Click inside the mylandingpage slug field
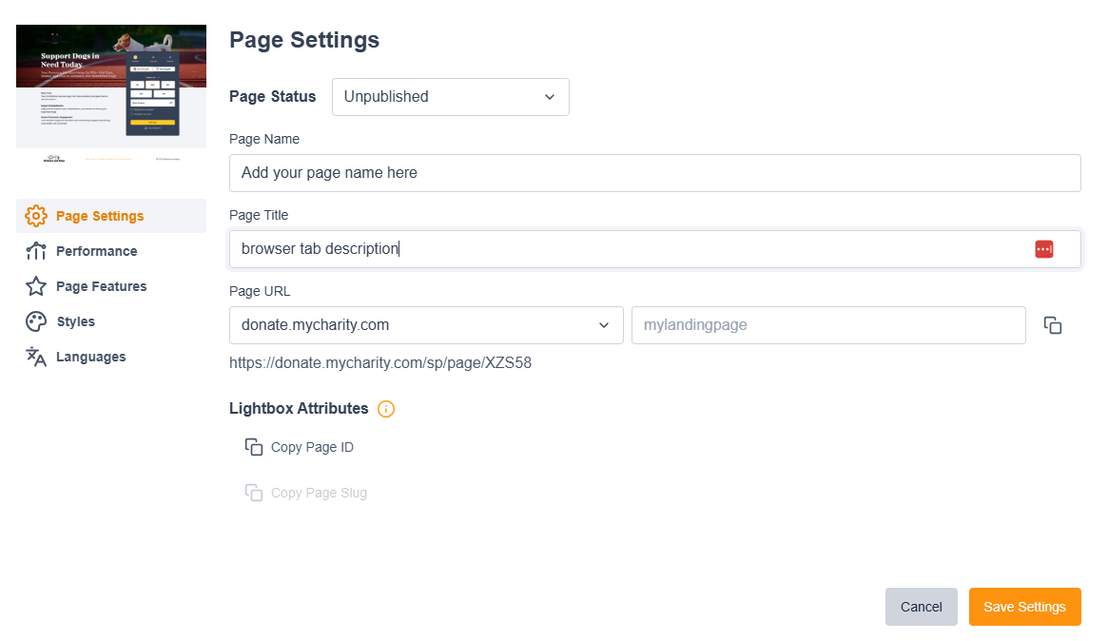This screenshot has width=1108, height=641. pos(827,325)
